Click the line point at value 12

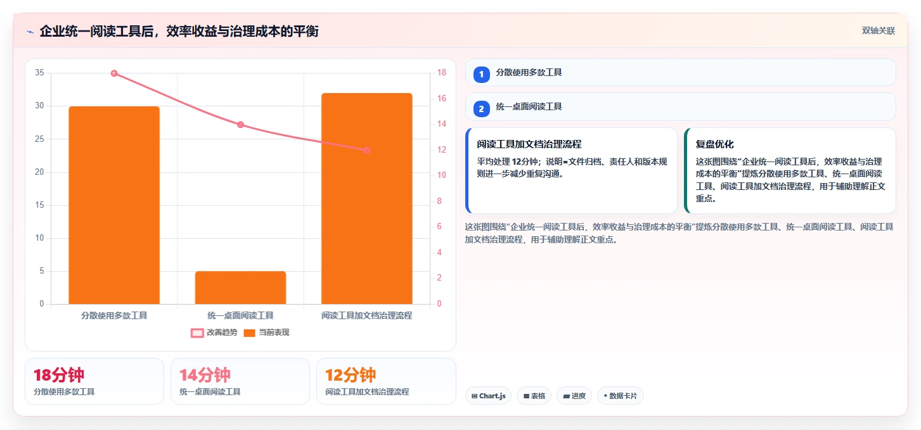point(366,150)
